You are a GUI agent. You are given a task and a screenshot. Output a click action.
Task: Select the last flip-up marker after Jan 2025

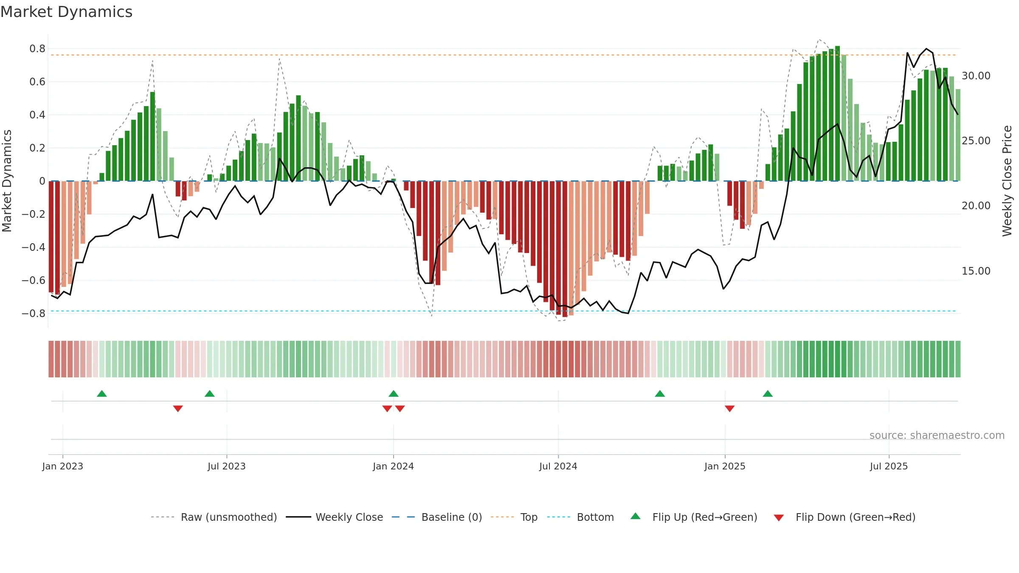(768, 393)
